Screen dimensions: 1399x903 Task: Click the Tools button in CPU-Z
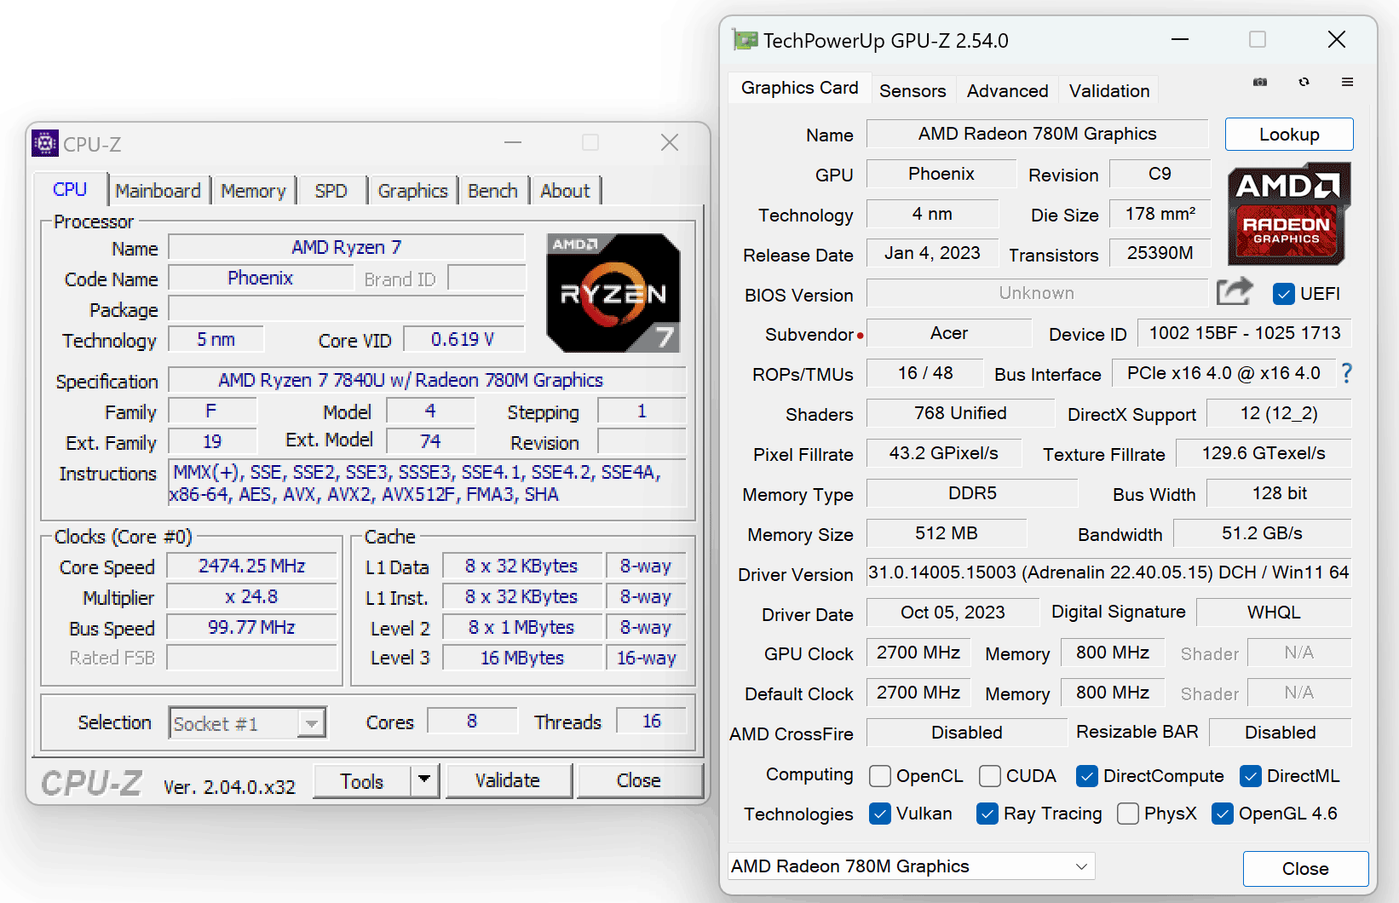coord(362,780)
